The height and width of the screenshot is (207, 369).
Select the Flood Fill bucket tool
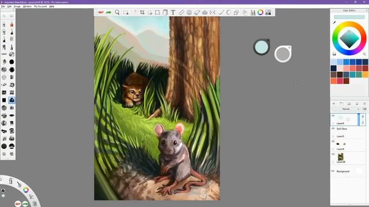(165, 12)
